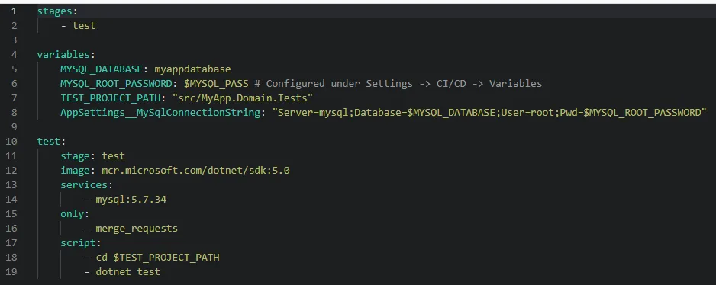Click the $MYSQL_PASS variable reference
This screenshot has height=285, width=716.
(x=217, y=84)
